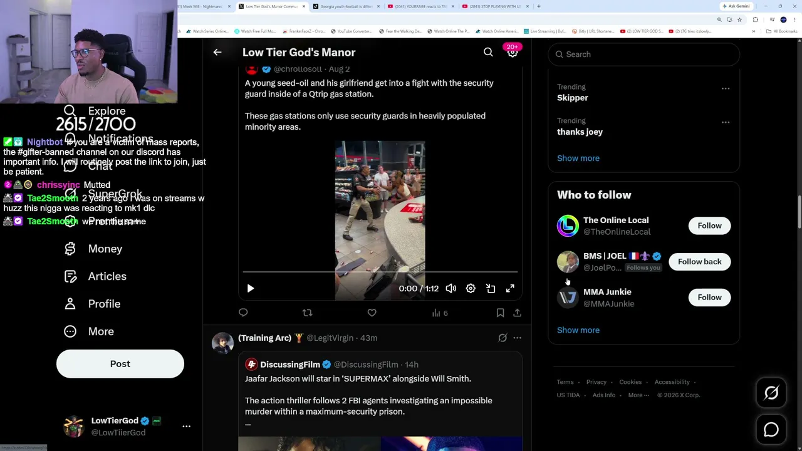Click the More circle icon
The height and width of the screenshot is (451, 802).
[x=70, y=331]
